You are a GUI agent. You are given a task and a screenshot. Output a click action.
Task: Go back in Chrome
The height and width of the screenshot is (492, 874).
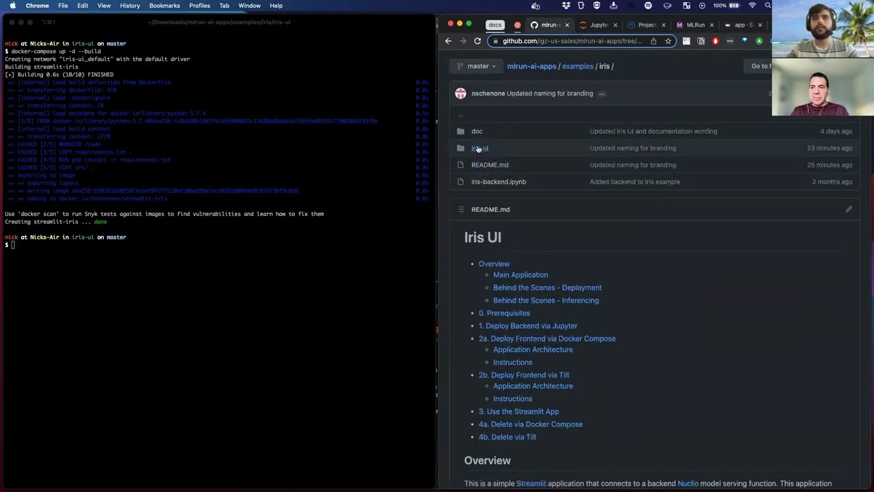pyautogui.click(x=448, y=41)
